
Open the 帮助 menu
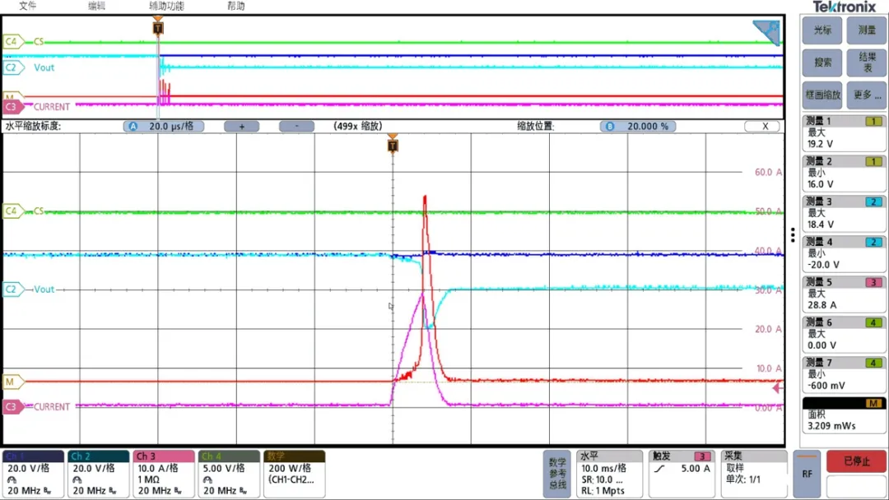pyautogui.click(x=236, y=6)
